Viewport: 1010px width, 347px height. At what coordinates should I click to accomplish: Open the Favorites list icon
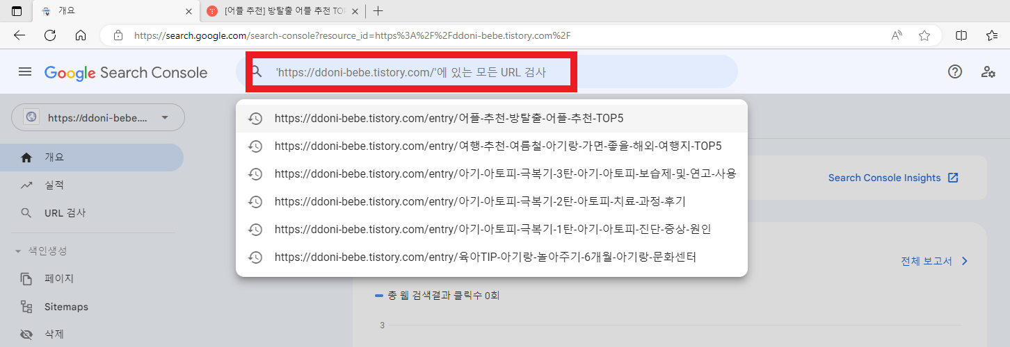coord(992,35)
